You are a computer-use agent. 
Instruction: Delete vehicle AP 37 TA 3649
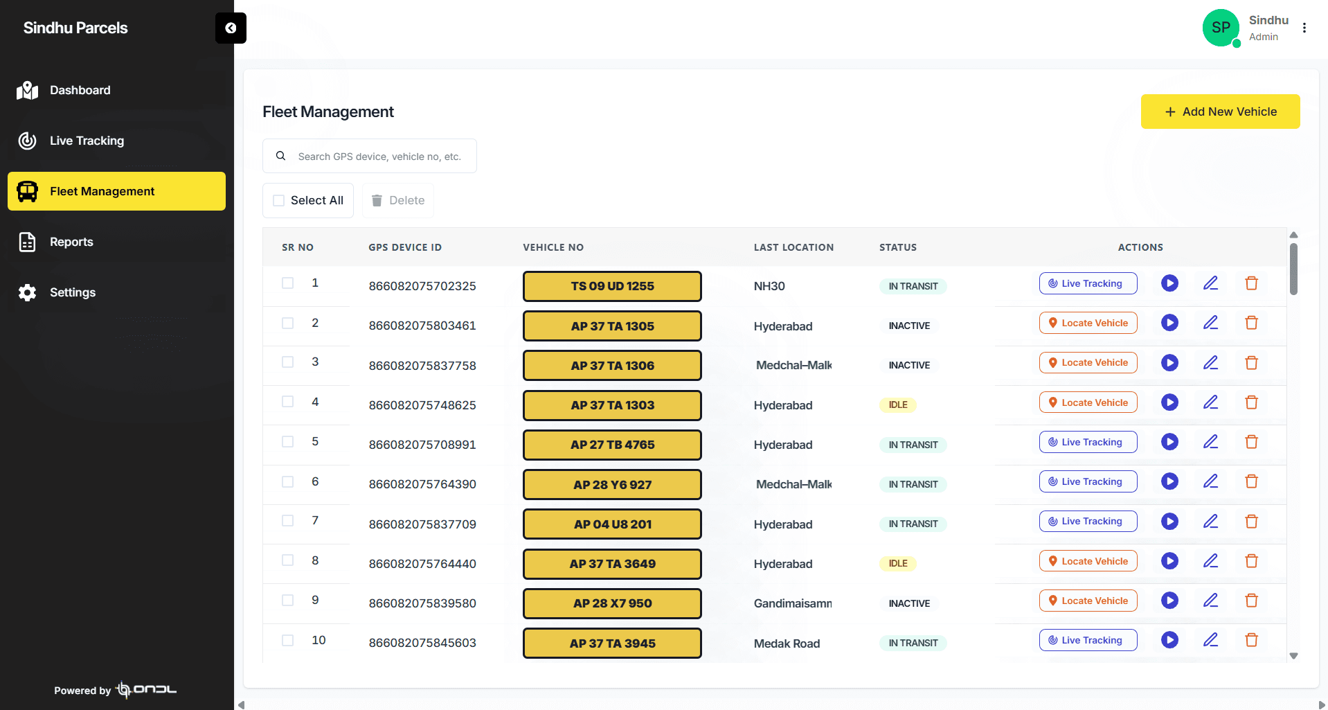click(1251, 561)
